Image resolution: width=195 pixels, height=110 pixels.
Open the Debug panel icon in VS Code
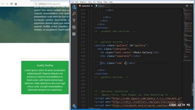point(74,27)
